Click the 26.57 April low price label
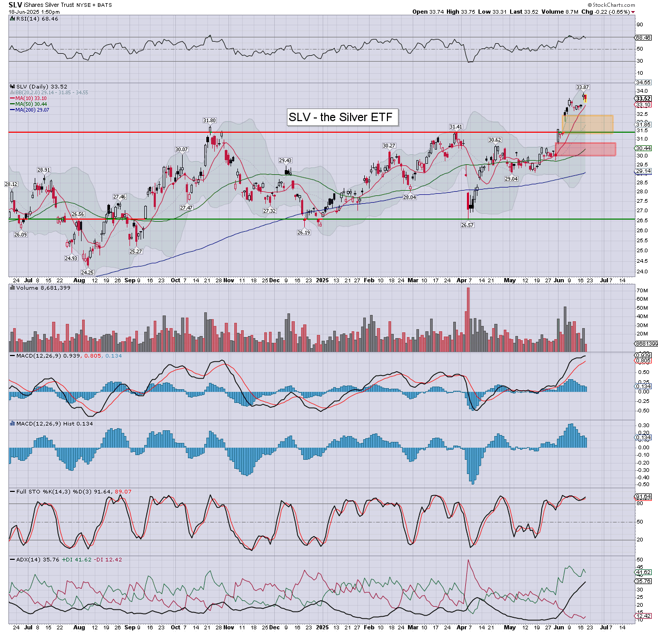The width and height of the screenshot is (658, 632). pos(467,225)
